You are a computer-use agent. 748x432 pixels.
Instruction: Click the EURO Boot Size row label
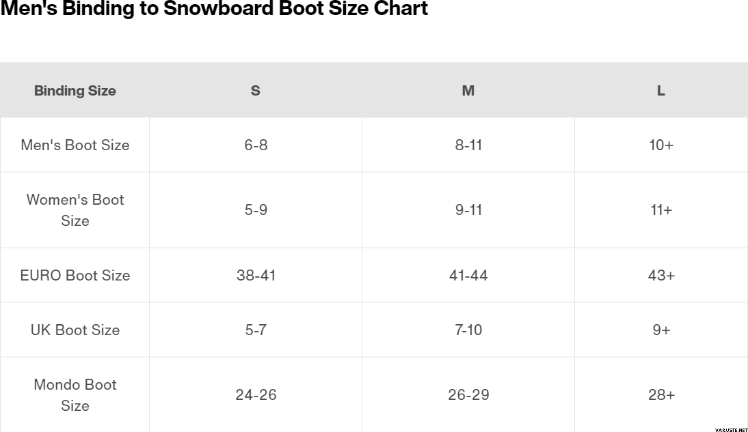coord(75,275)
